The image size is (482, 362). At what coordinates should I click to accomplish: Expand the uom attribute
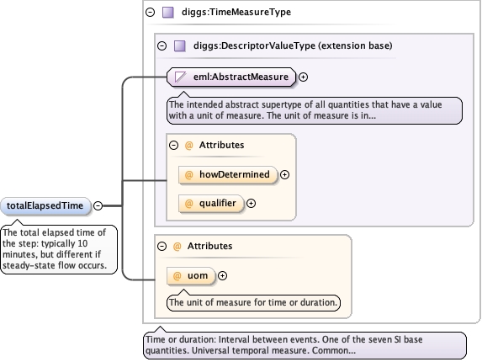tap(222, 276)
